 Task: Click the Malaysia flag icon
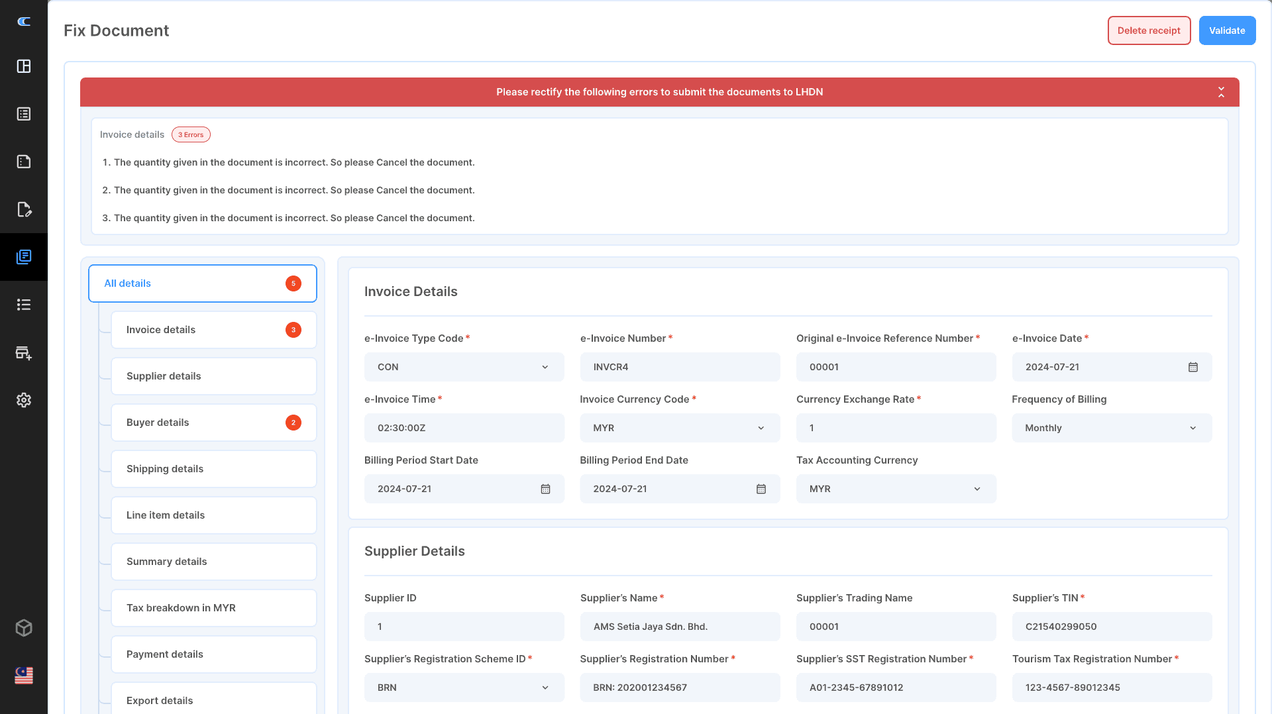pyautogui.click(x=24, y=676)
